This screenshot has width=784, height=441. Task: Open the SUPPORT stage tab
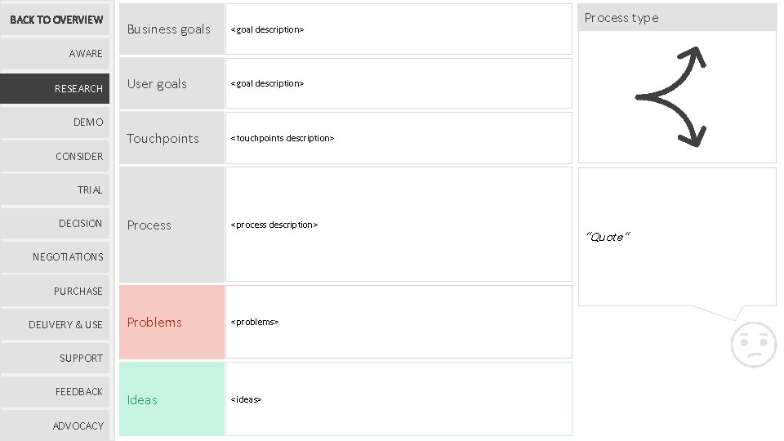(x=56, y=359)
